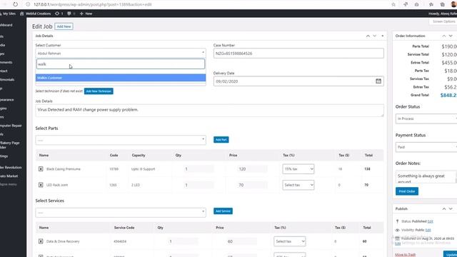Open the Payment Status dropdown Paid
This screenshot has width=457, height=257.
pyautogui.click(x=426, y=147)
